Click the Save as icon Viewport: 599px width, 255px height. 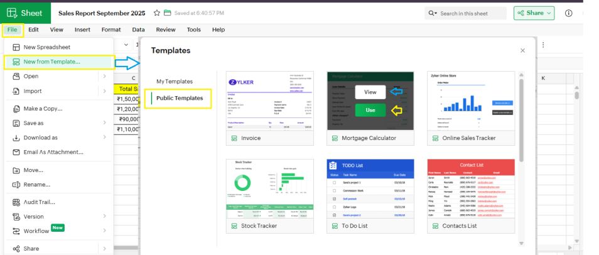click(16, 123)
